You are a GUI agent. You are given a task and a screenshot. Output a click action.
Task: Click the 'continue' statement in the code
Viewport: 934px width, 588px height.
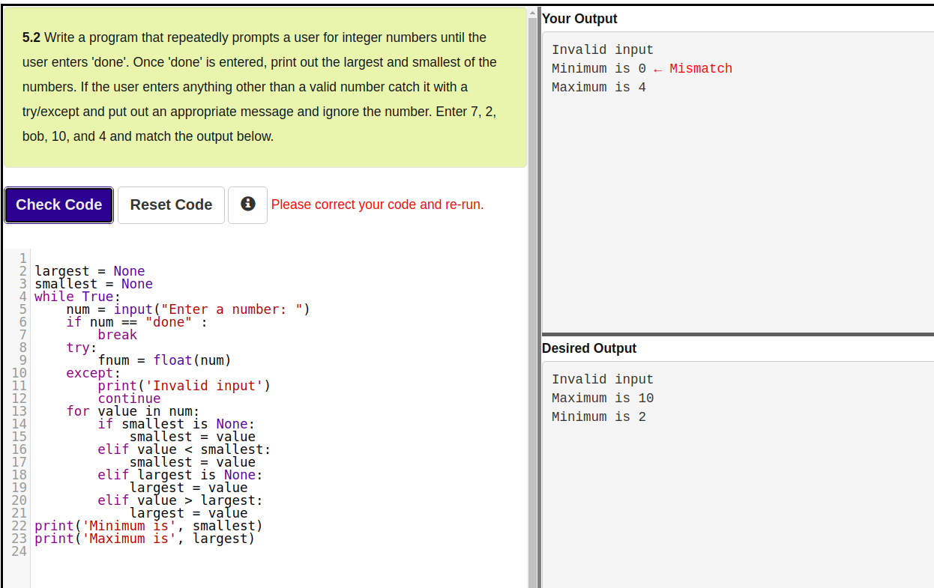click(129, 398)
